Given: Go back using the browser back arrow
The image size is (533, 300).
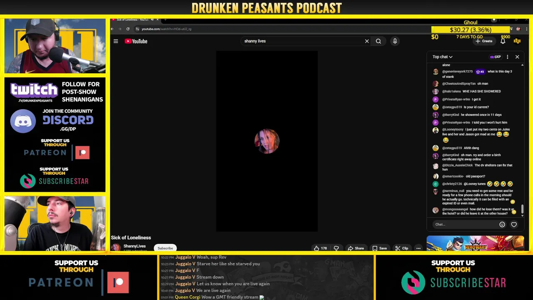Looking at the screenshot, I should click(112, 29).
